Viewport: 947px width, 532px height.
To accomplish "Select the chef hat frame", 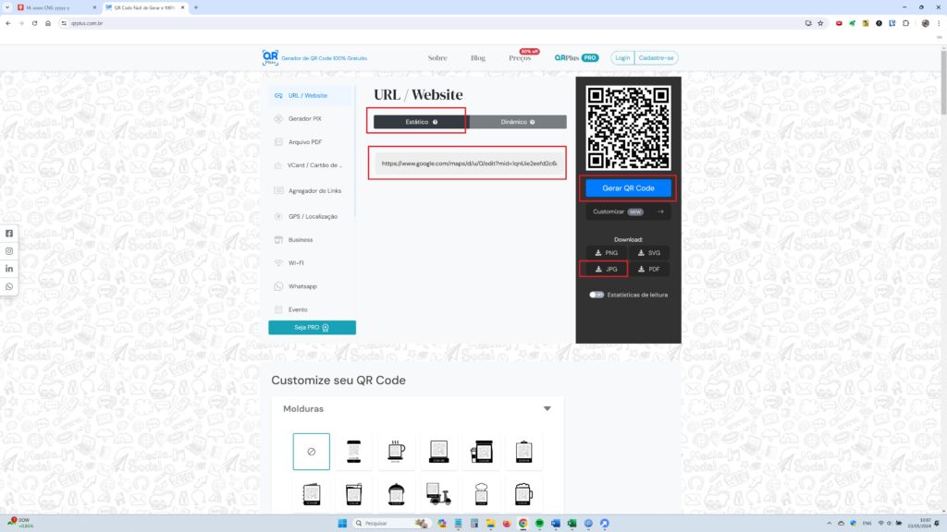I will point(481,494).
